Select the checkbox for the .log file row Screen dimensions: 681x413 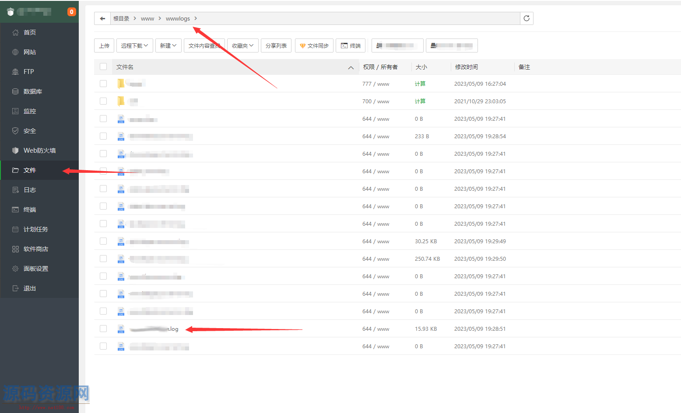tap(103, 329)
